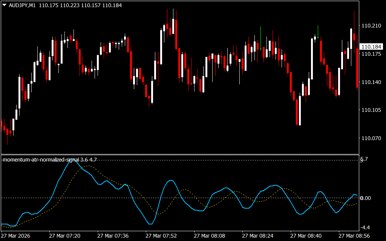Click the 110.105 price axis label

click(x=371, y=110)
